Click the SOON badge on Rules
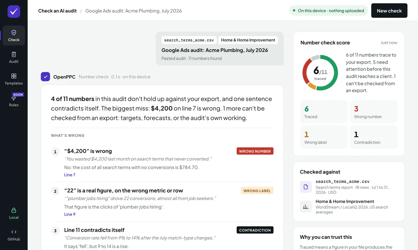Viewport: 418px width, 250px height. [18, 95]
